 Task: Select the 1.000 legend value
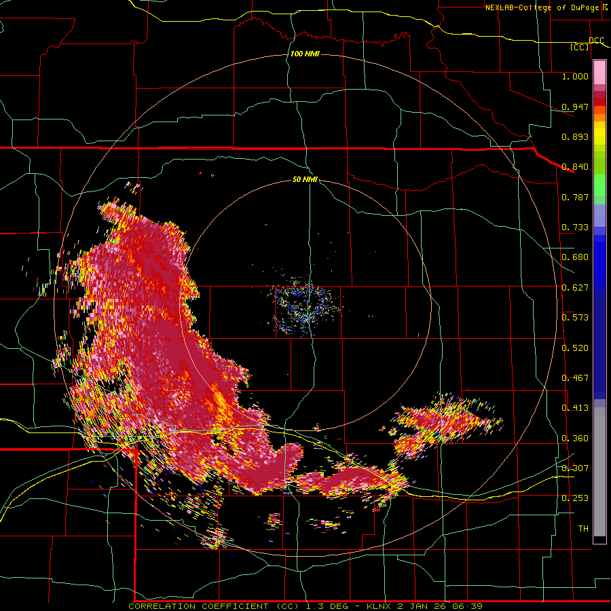click(575, 76)
